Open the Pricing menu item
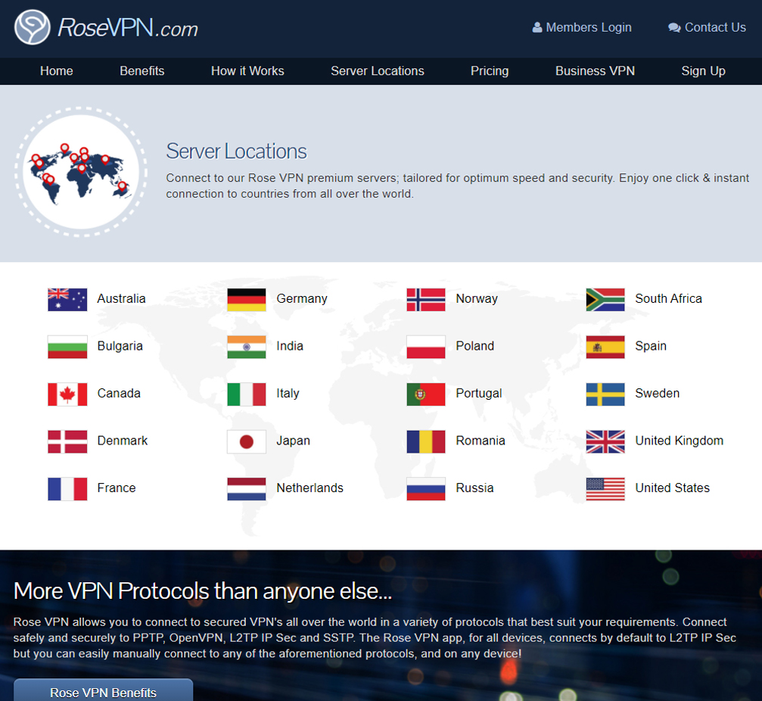Viewport: 762px width, 701px height. (x=490, y=71)
